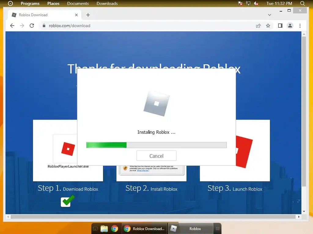The height and width of the screenshot is (234, 313).
Task: Minimize the browser window
Action: coord(281,11)
